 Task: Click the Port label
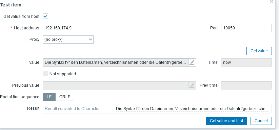[x=214, y=28]
